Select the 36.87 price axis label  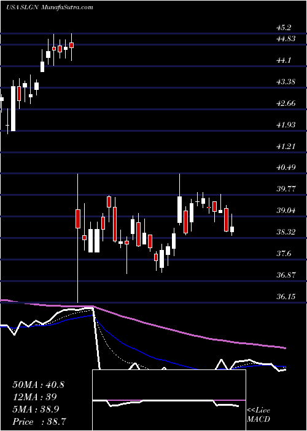[286, 275]
